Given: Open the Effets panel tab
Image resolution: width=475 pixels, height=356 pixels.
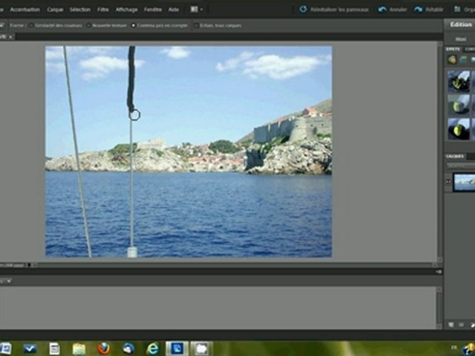Looking at the screenshot, I should click(x=453, y=49).
